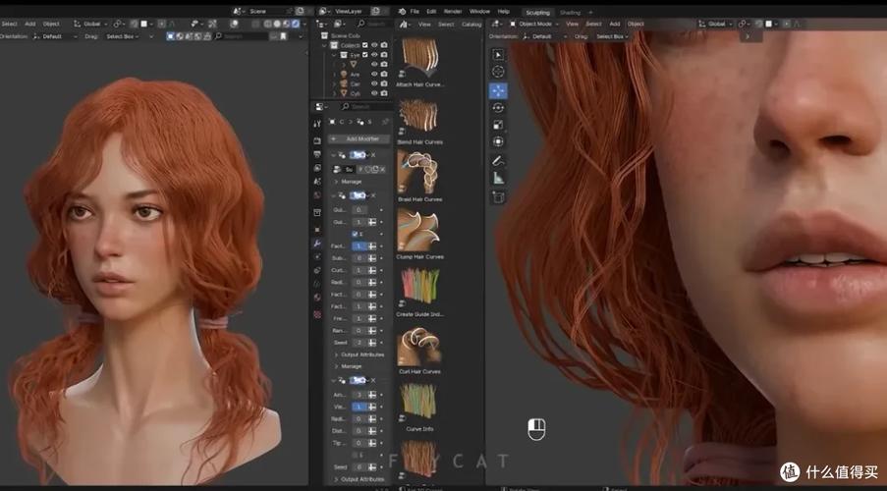
Task: Select the Transform tool
Action: 498,141
